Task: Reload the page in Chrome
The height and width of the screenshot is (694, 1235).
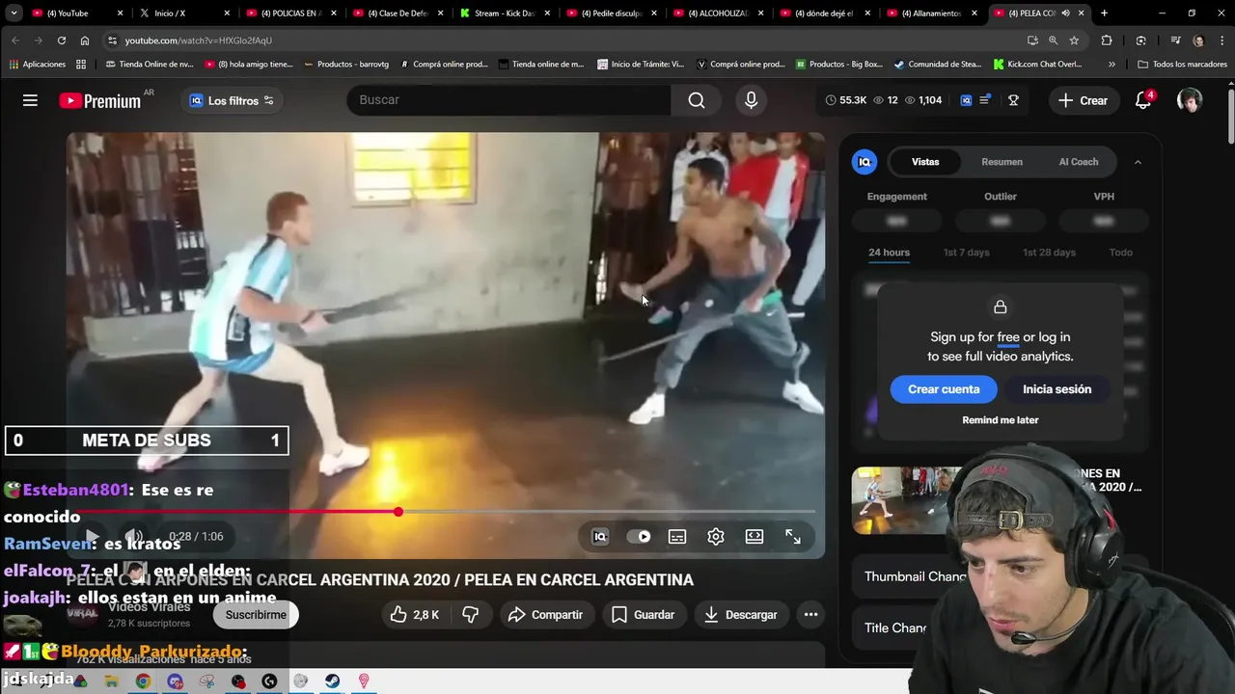Action: click(62, 40)
